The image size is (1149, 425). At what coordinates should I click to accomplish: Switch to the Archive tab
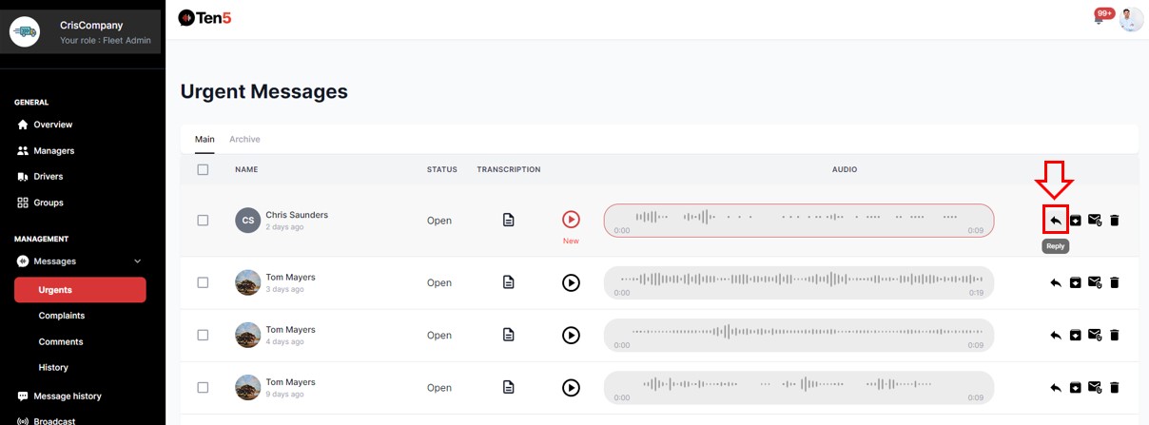pos(244,139)
